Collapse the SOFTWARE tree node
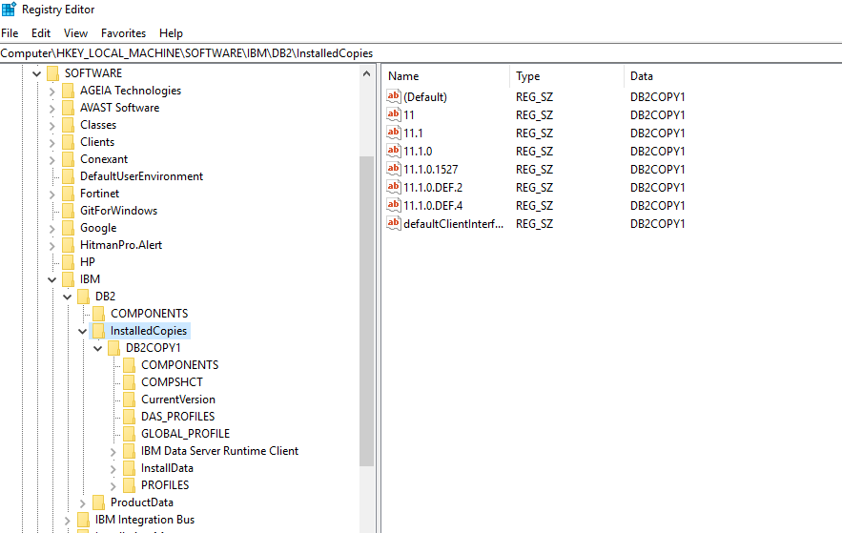 [x=36, y=73]
